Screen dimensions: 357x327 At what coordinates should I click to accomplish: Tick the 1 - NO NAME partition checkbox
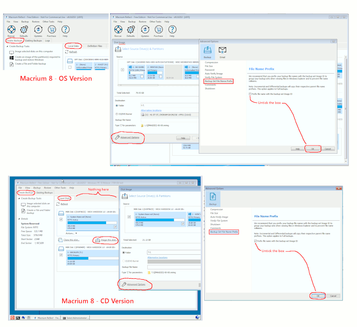[142, 76]
